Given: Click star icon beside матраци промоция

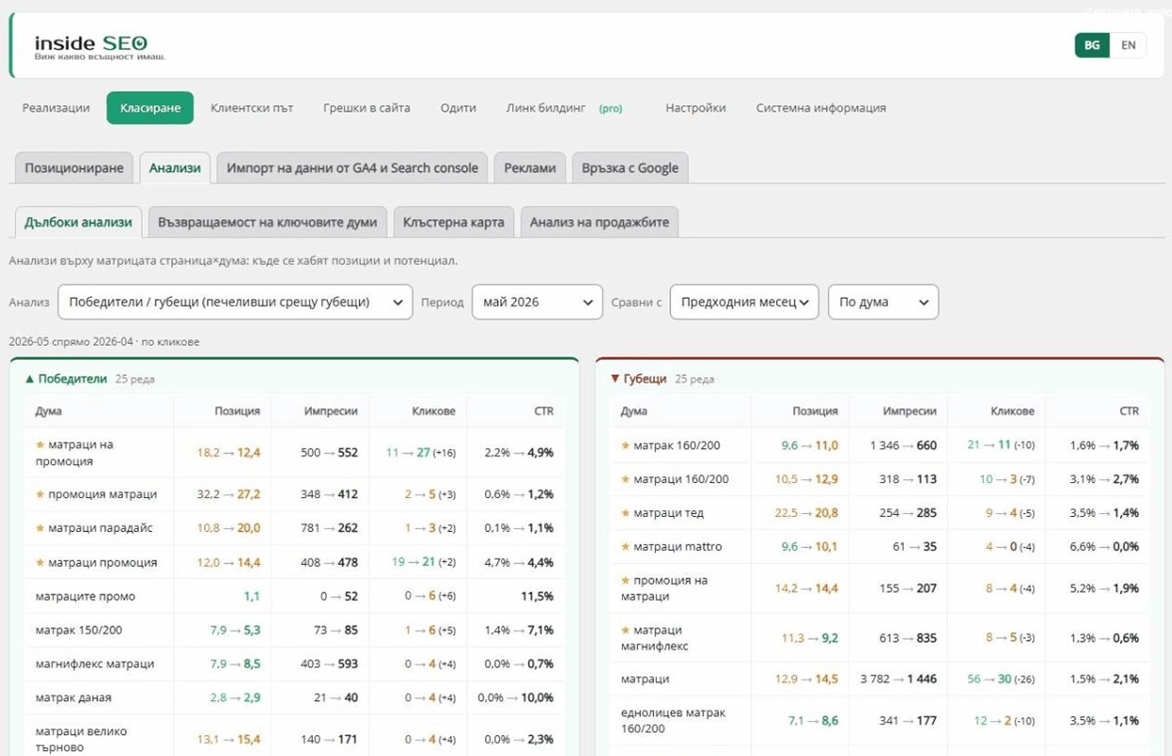Looking at the screenshot, I should point(40,562).
